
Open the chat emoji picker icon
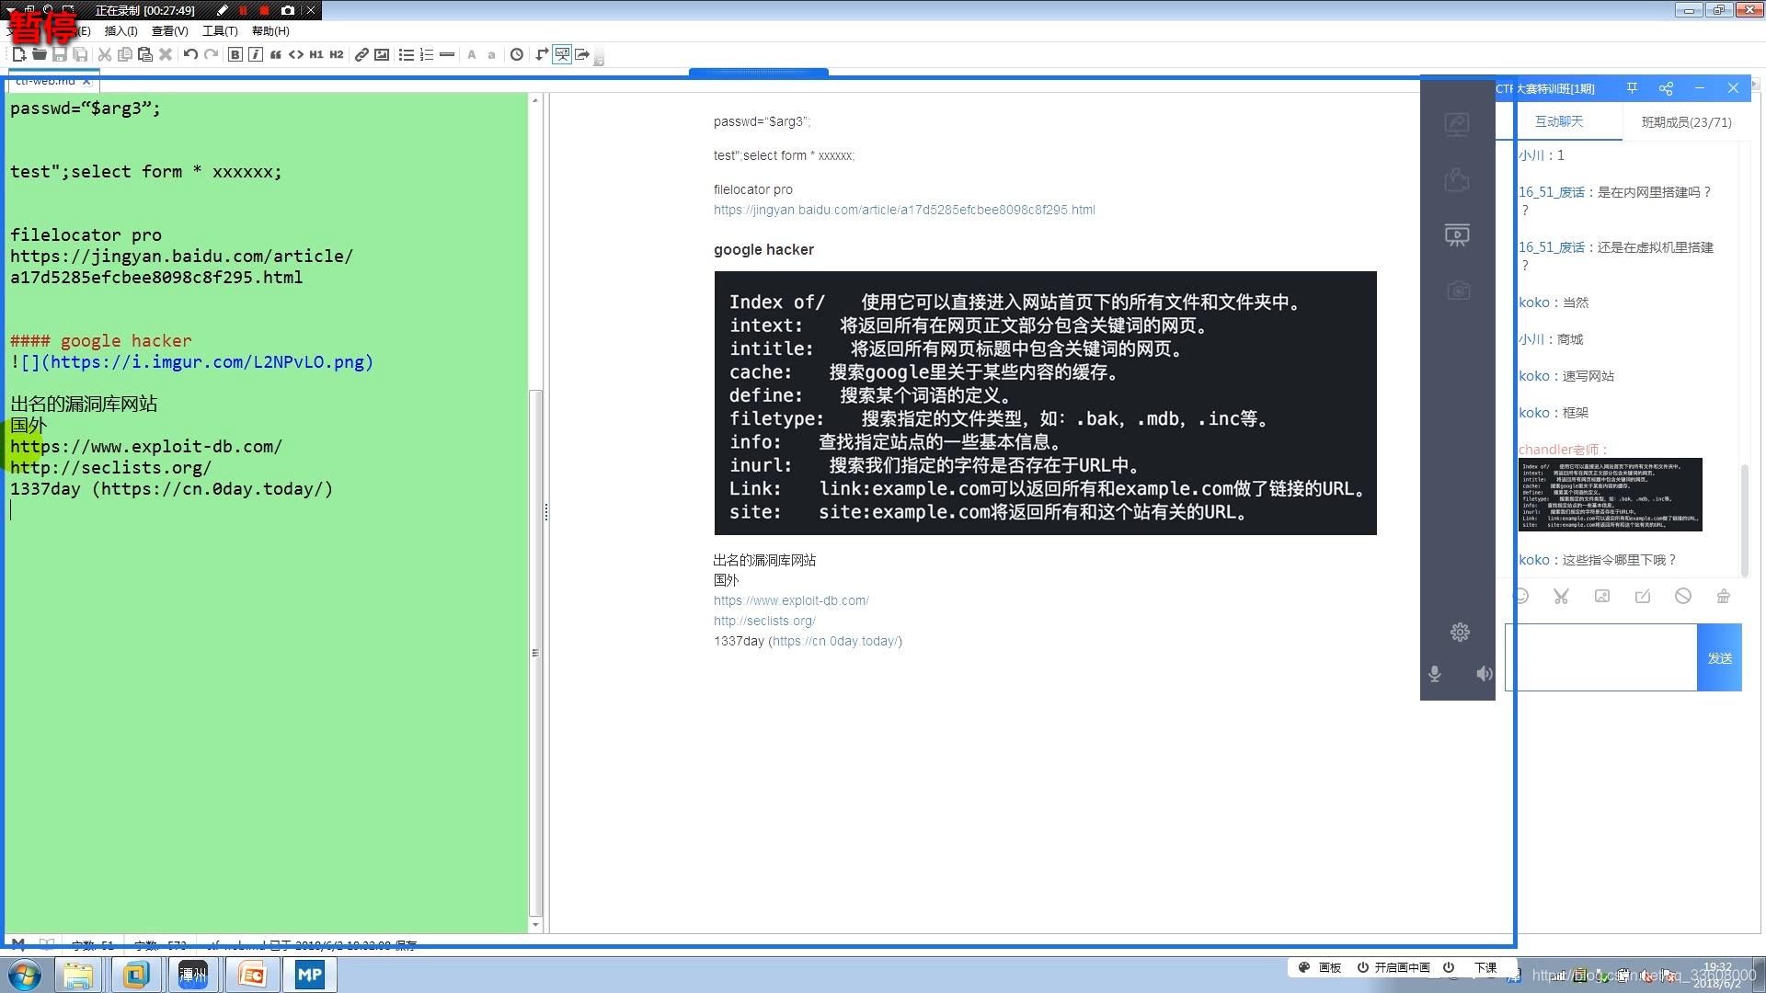coord(1521,596)
